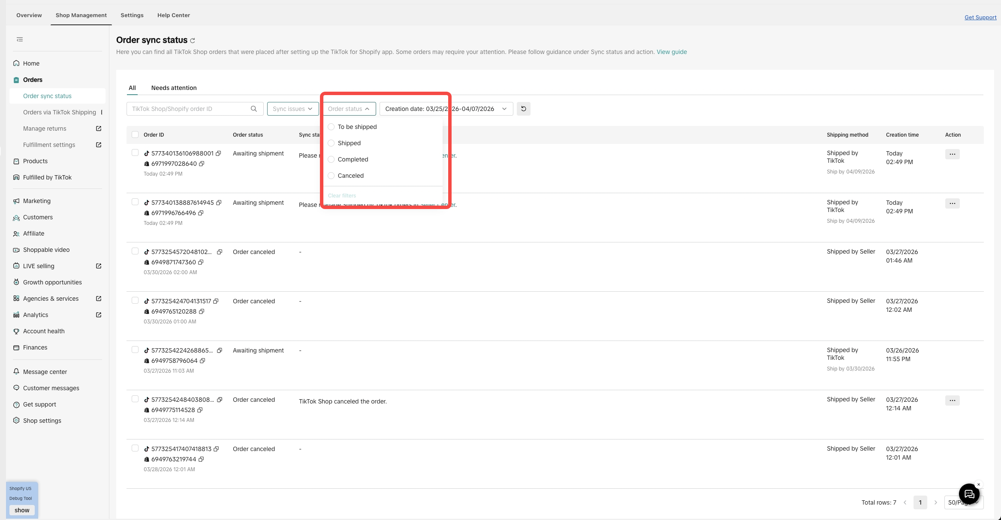Collapse the sidebar menu icon
Screen dimensions: 1001x520
(20, 39)
